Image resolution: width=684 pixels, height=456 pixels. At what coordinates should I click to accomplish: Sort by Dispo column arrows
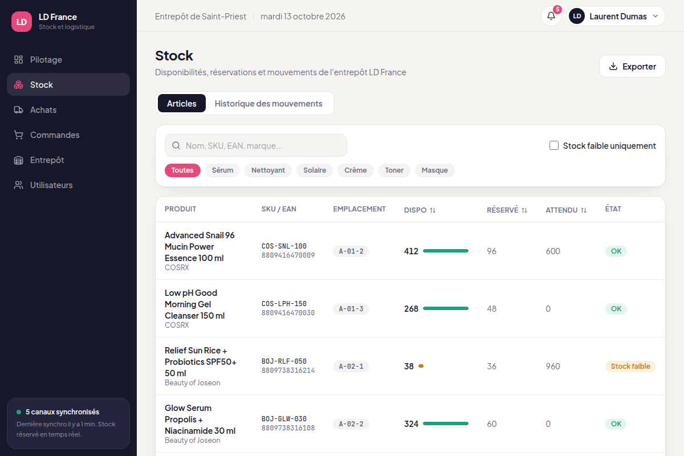[x=433, y=210]
